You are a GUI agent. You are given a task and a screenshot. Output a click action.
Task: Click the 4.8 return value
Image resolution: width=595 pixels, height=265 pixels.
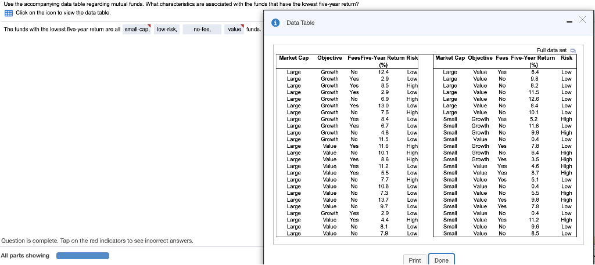pyautogui.click(x=385, y=132)
